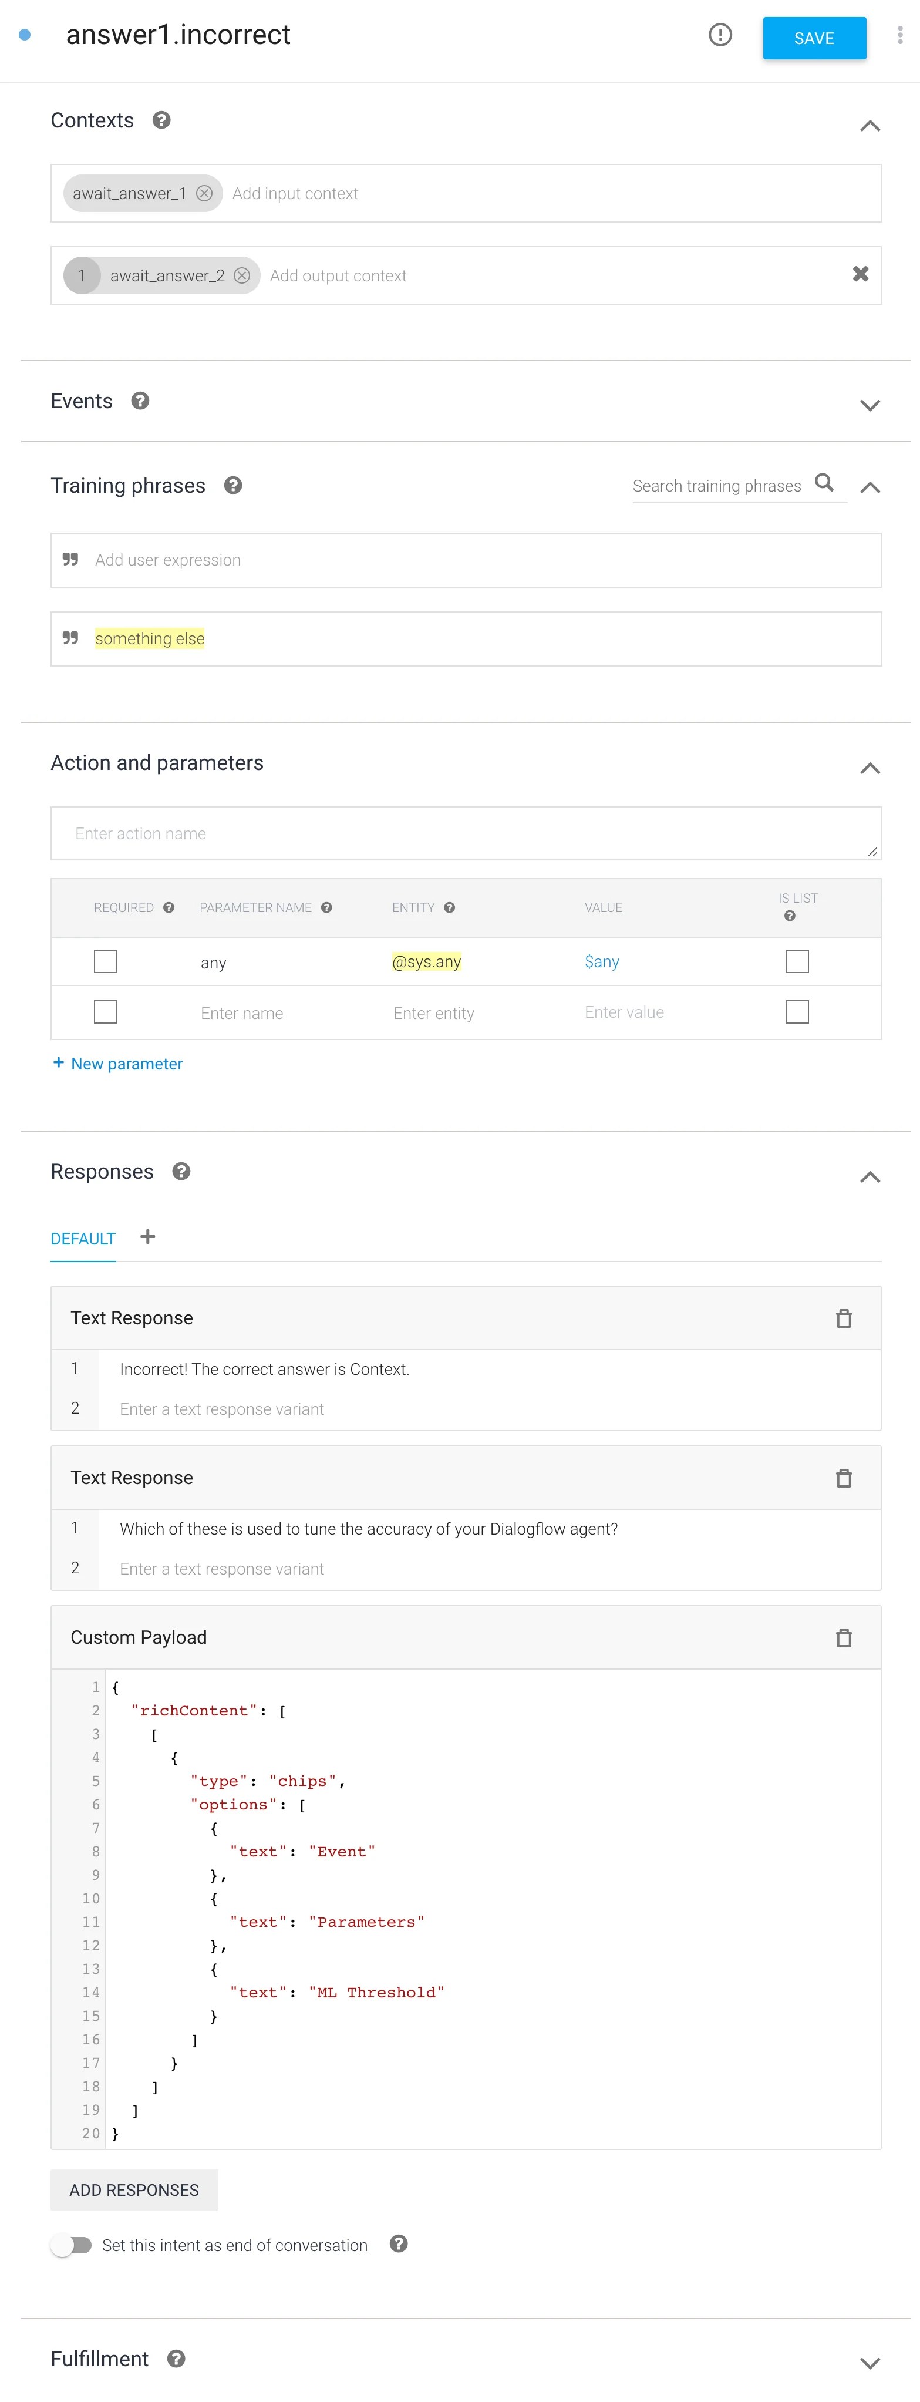Collapse the Training phrases section

point(870,487)
